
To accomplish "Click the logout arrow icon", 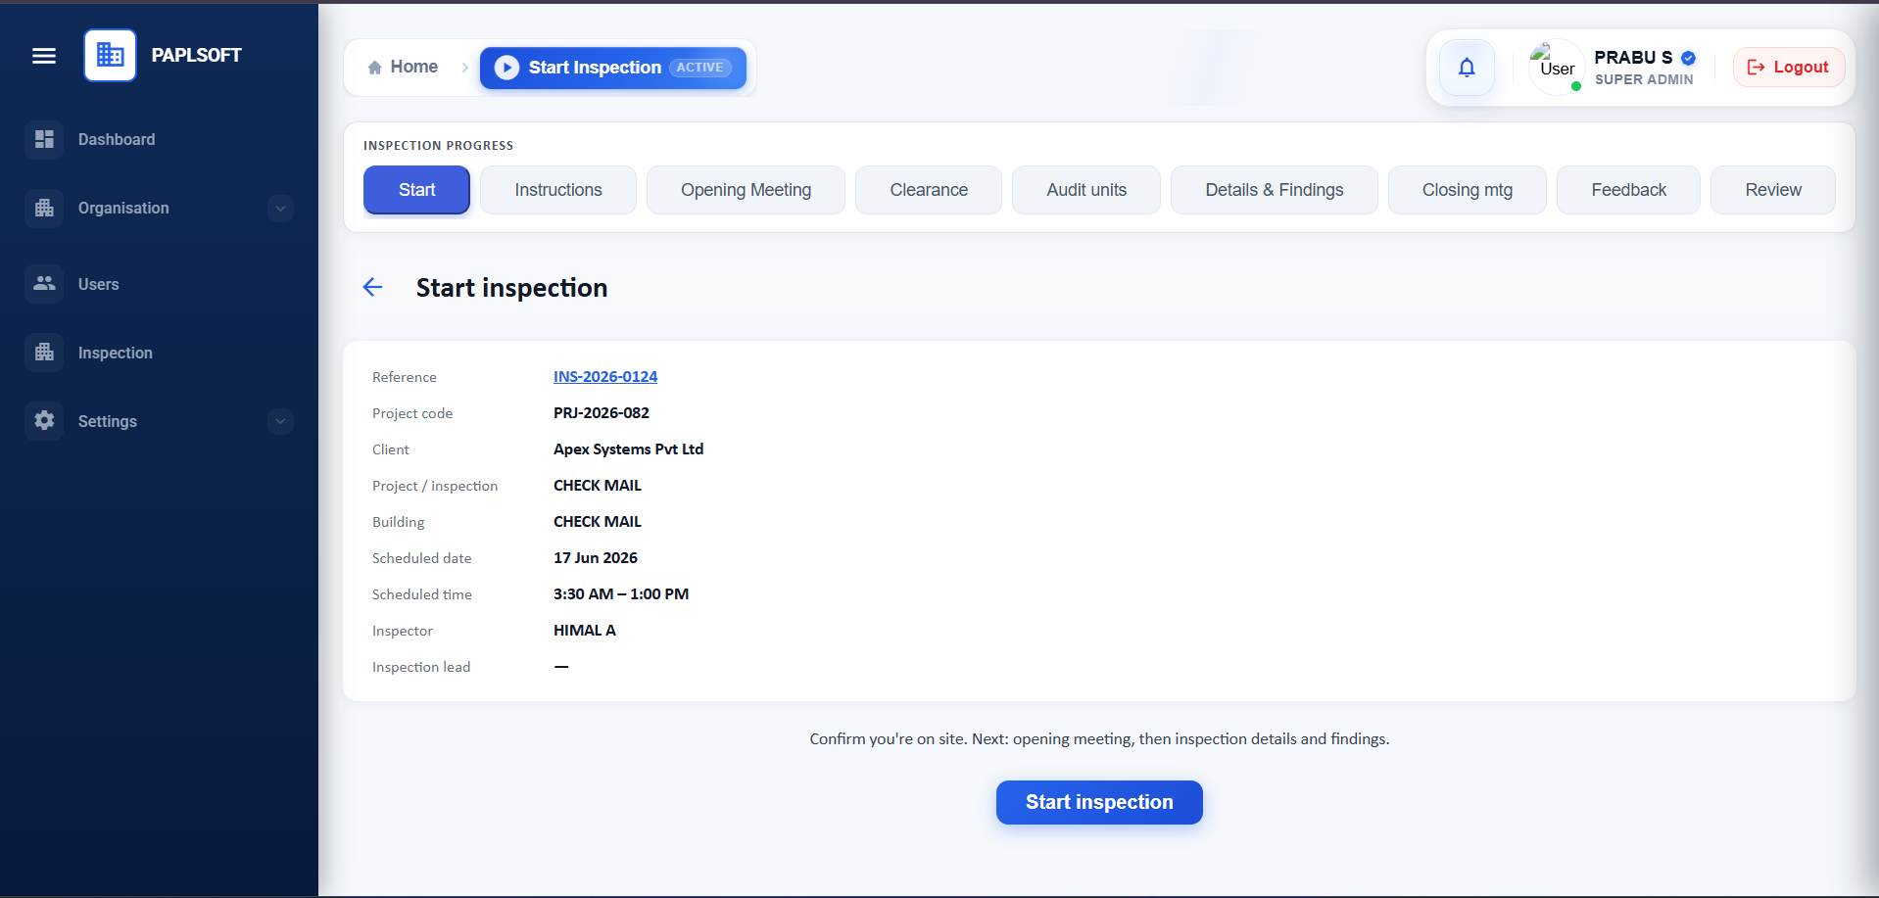I will tap(1756, 68).
